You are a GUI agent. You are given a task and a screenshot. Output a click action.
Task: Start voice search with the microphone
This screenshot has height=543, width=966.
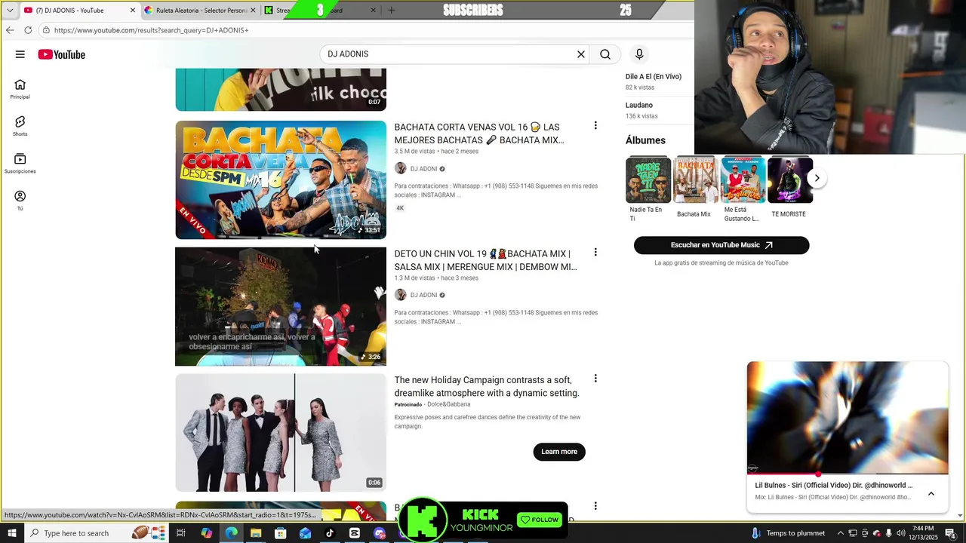pos(639,54)
